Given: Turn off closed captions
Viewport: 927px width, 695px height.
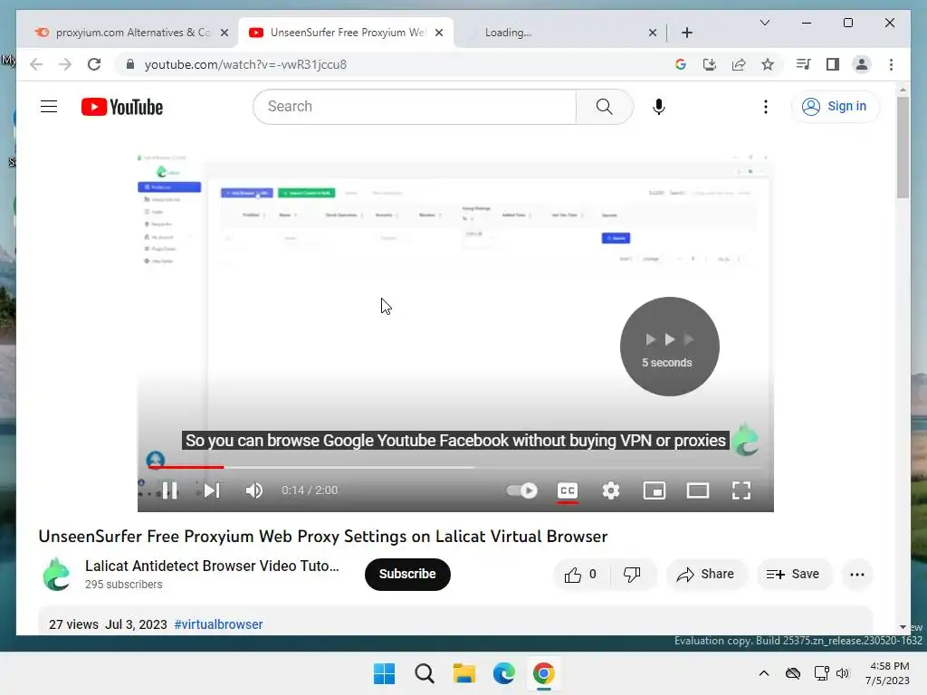Looking at the screenshot, I should click(x=568, y=490).
